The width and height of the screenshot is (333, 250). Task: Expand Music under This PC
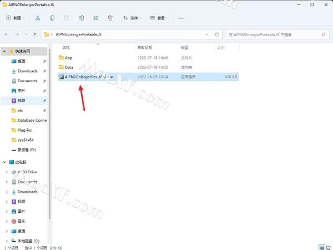click(7, 221)
